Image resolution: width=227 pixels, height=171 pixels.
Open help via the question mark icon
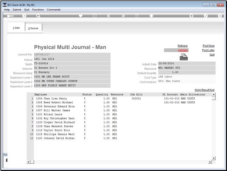(x=24, y=16)
